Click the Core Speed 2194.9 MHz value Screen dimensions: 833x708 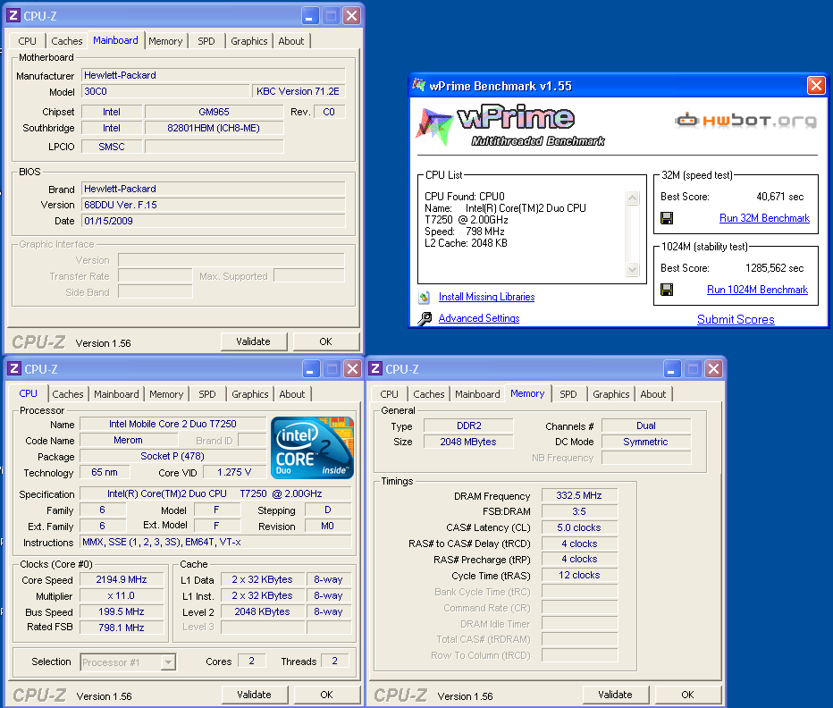pos(122,580)
